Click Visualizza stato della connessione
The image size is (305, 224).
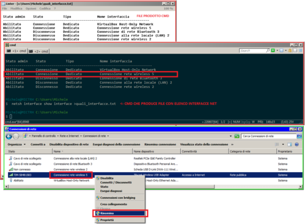pos(204,145)
